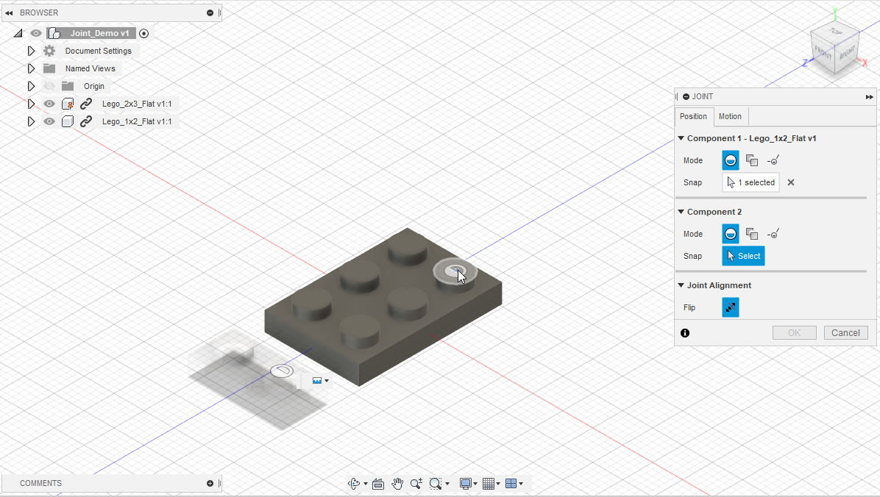Collapse the Component 1 section
Image resolution: width=880 pixels, height=497 pixels.
click(681, 137)
